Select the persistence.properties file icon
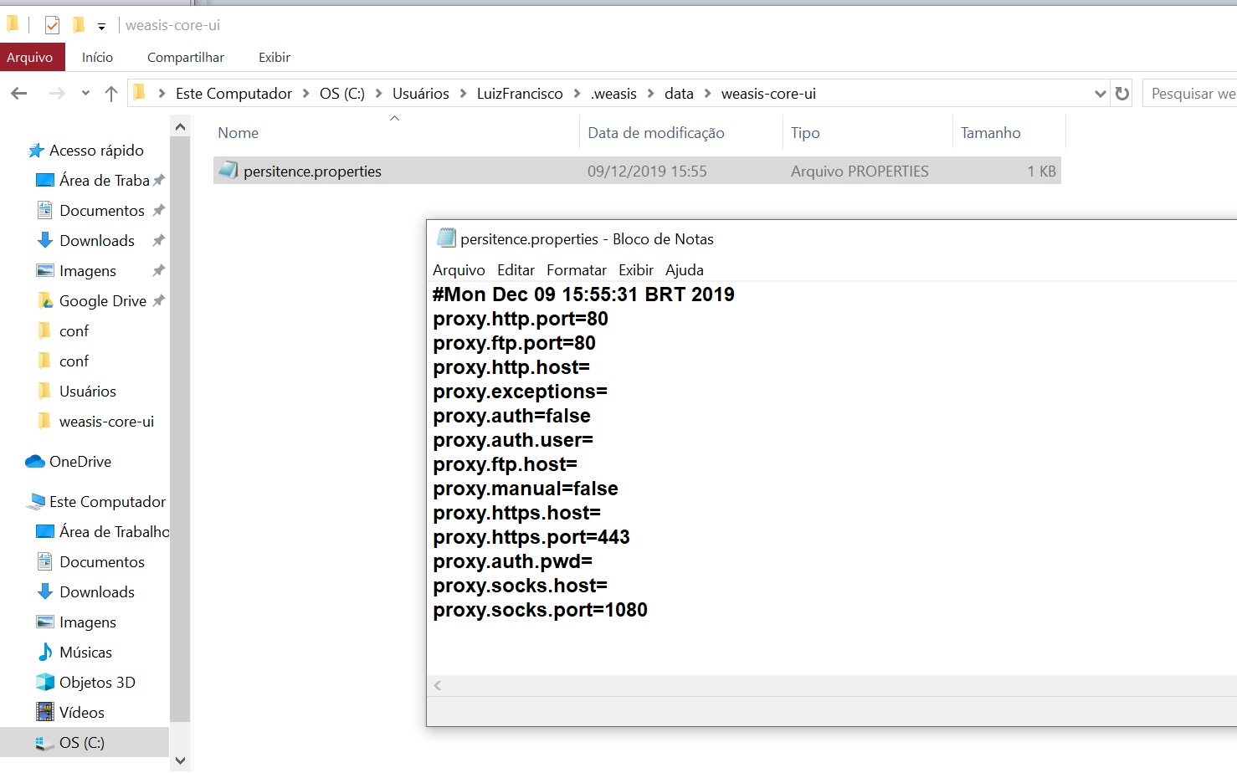Screen dimensions: 1237x773 (228, 171)
